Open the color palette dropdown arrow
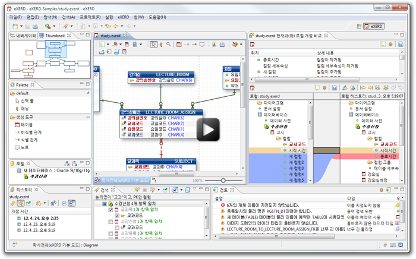The height and width of the screenshot is (259, 416). click(x=241, y=45)
